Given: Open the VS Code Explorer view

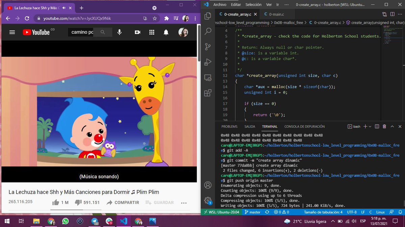Looking at the screenshot, I should (x=208, y=15).
